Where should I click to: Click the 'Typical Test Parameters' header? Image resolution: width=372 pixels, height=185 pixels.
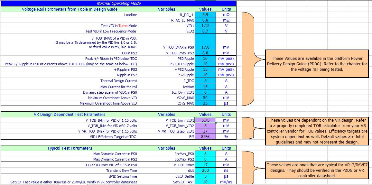point(70,148)
